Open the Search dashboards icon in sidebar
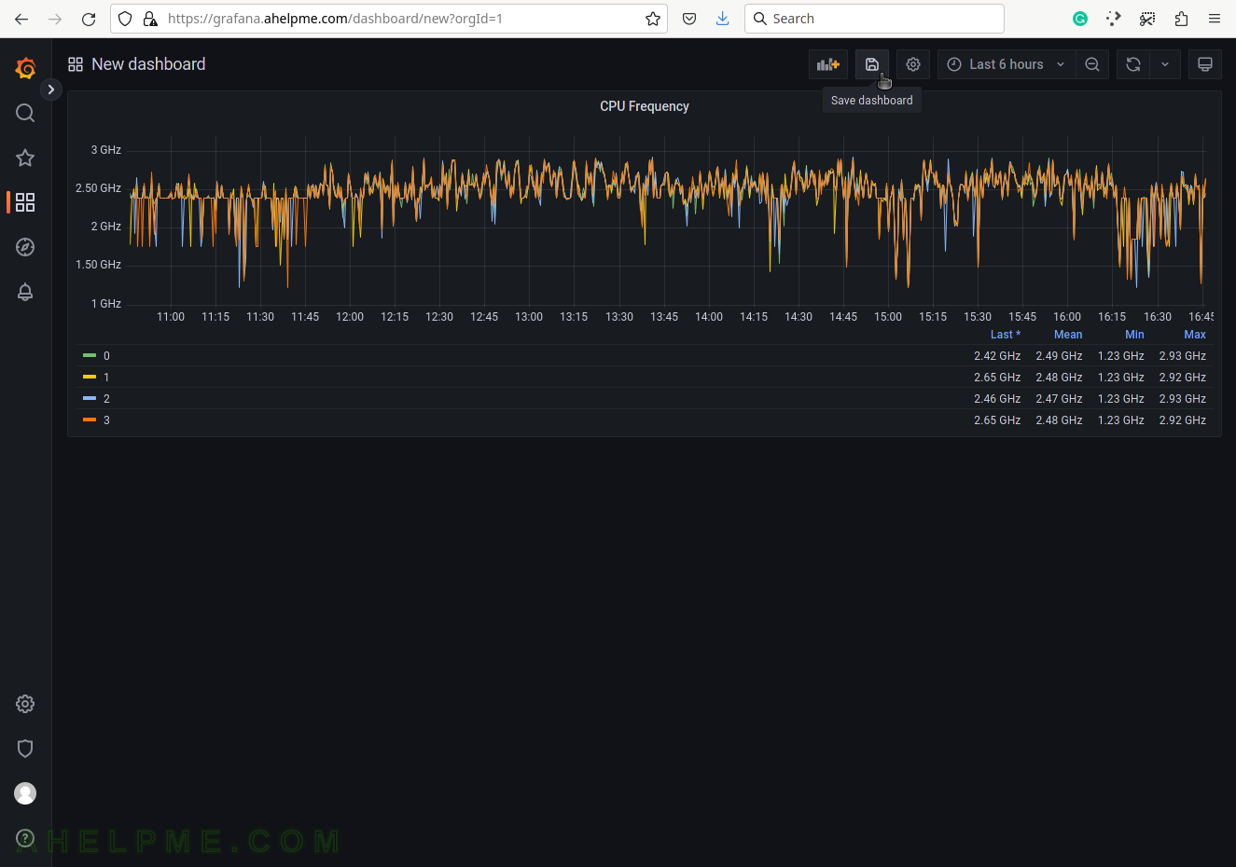This screenshot has width=1236, height=867. 25,113
